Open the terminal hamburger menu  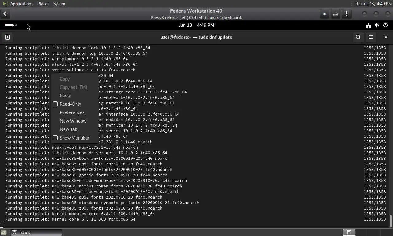pyautogui.click(x=371, y=37)
